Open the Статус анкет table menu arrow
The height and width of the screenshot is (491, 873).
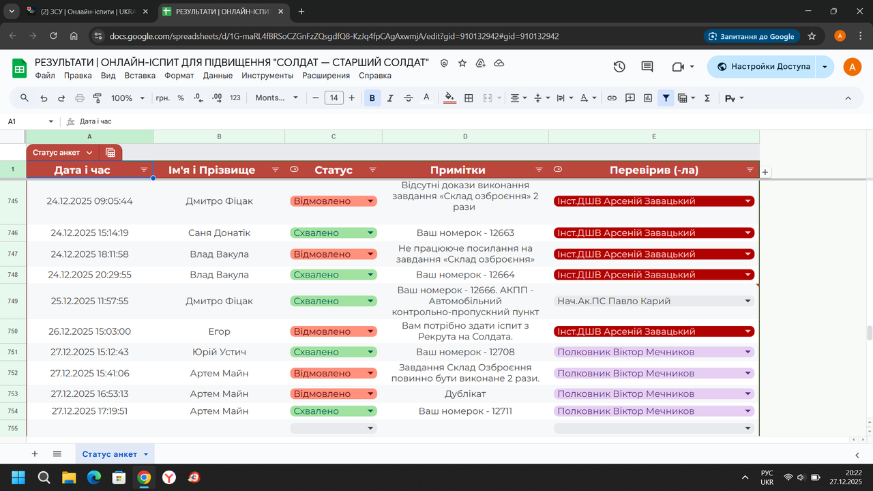click(89, 153)
